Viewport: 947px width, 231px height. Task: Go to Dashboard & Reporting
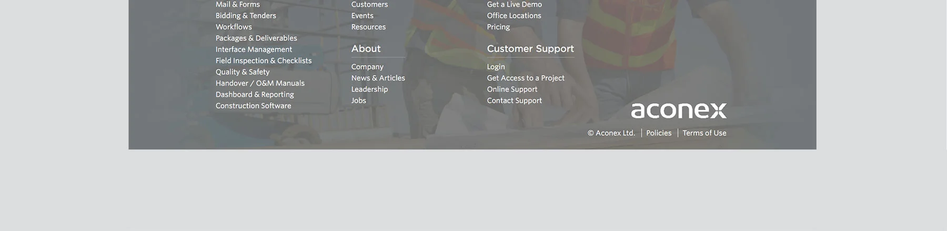pyautogui.click(x=255, y=95)
